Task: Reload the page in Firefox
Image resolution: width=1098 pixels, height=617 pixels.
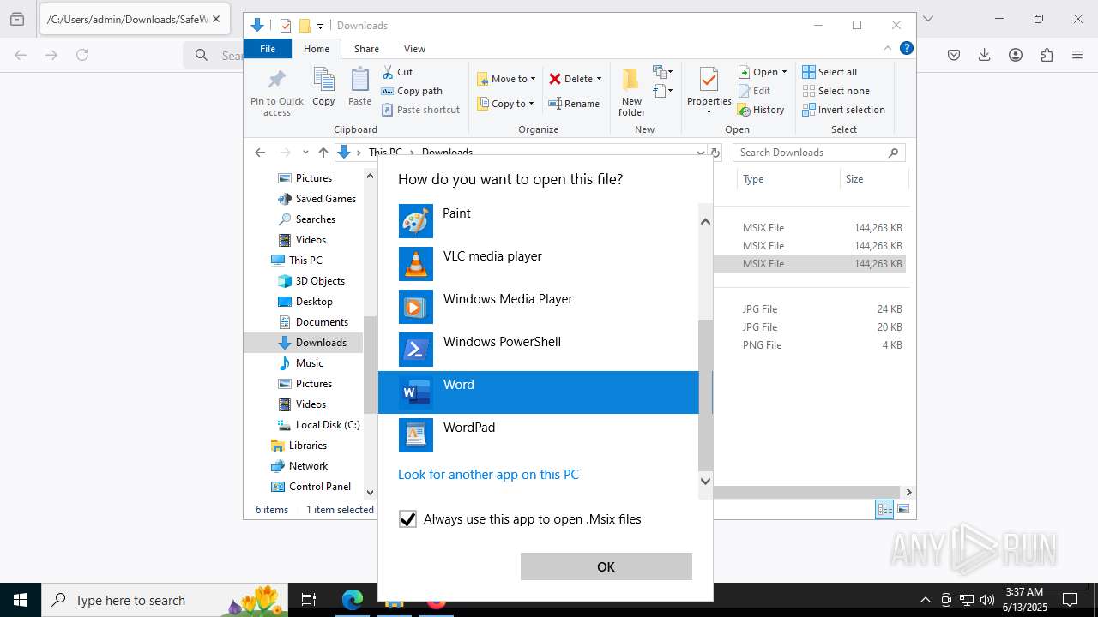Action: click(x=82, y=55)
